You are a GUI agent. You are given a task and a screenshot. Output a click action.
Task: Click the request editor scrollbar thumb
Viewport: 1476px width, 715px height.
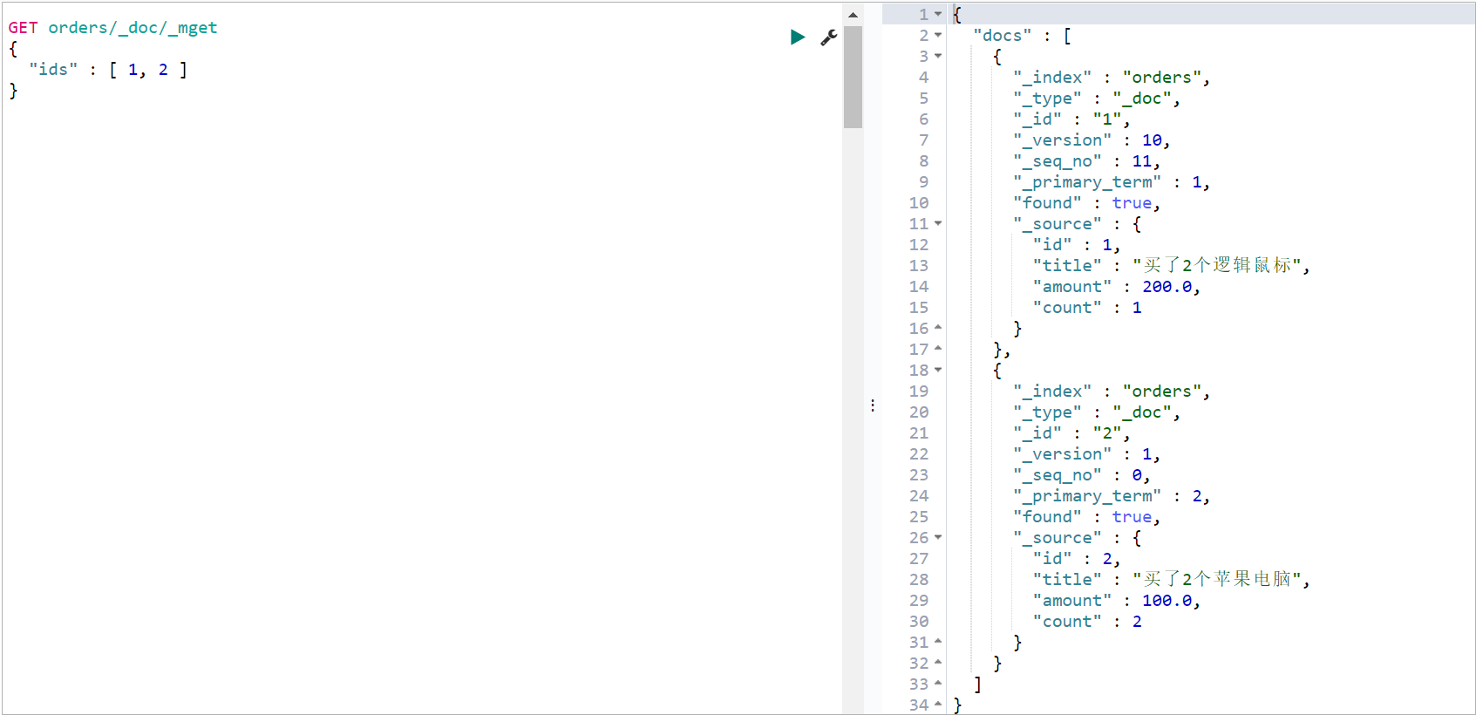(x=853, y=77)
